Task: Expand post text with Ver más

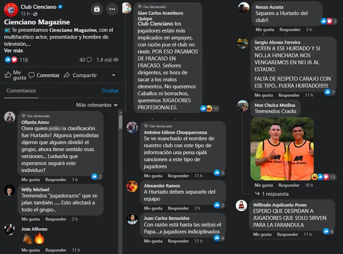Action: (13, 50)
